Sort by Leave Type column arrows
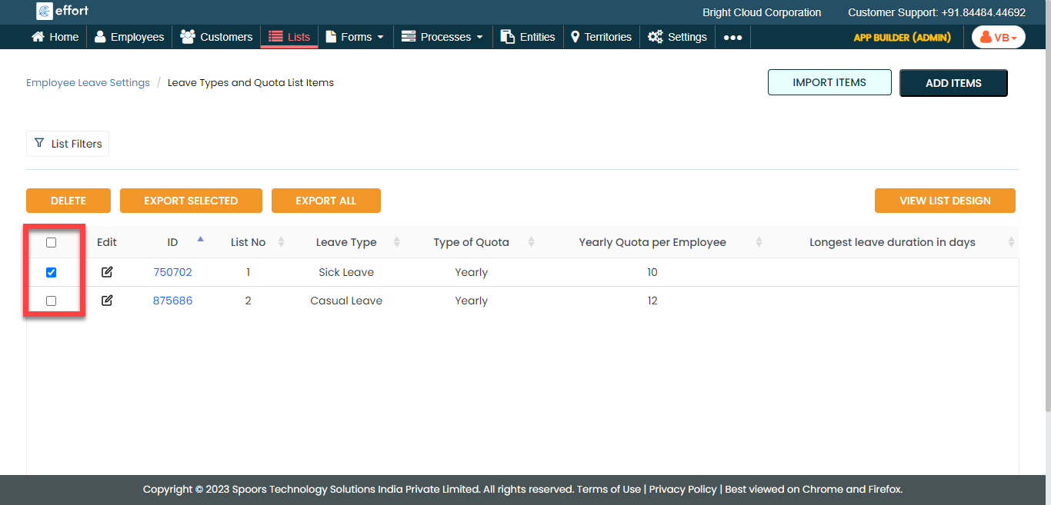1051x505 pixels. 397,242
